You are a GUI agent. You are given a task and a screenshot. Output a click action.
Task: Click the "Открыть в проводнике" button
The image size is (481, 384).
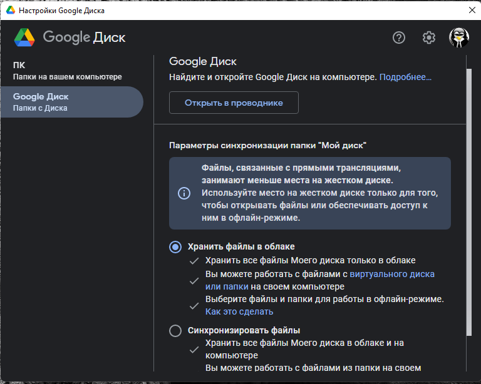coord(234,103)
